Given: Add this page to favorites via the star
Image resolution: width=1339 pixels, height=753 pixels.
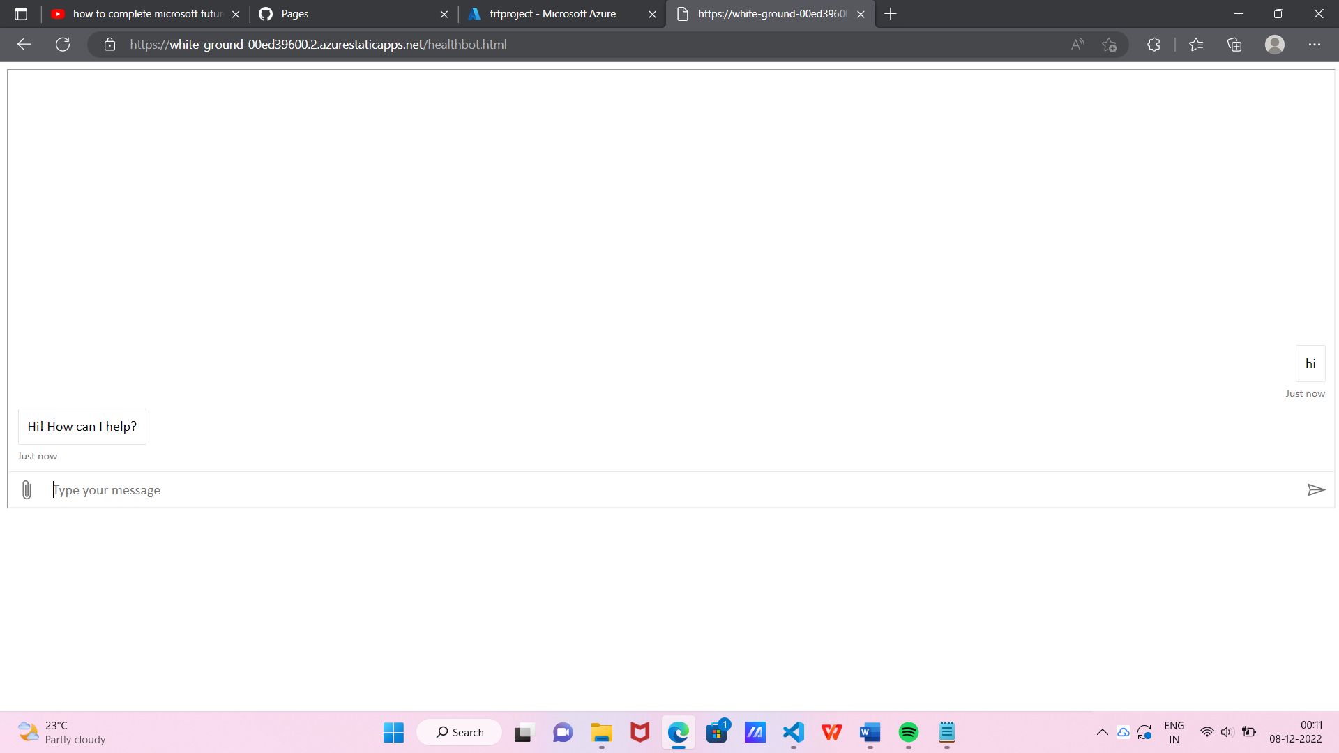Looking at the screenshot, I should click(1109, 44).
